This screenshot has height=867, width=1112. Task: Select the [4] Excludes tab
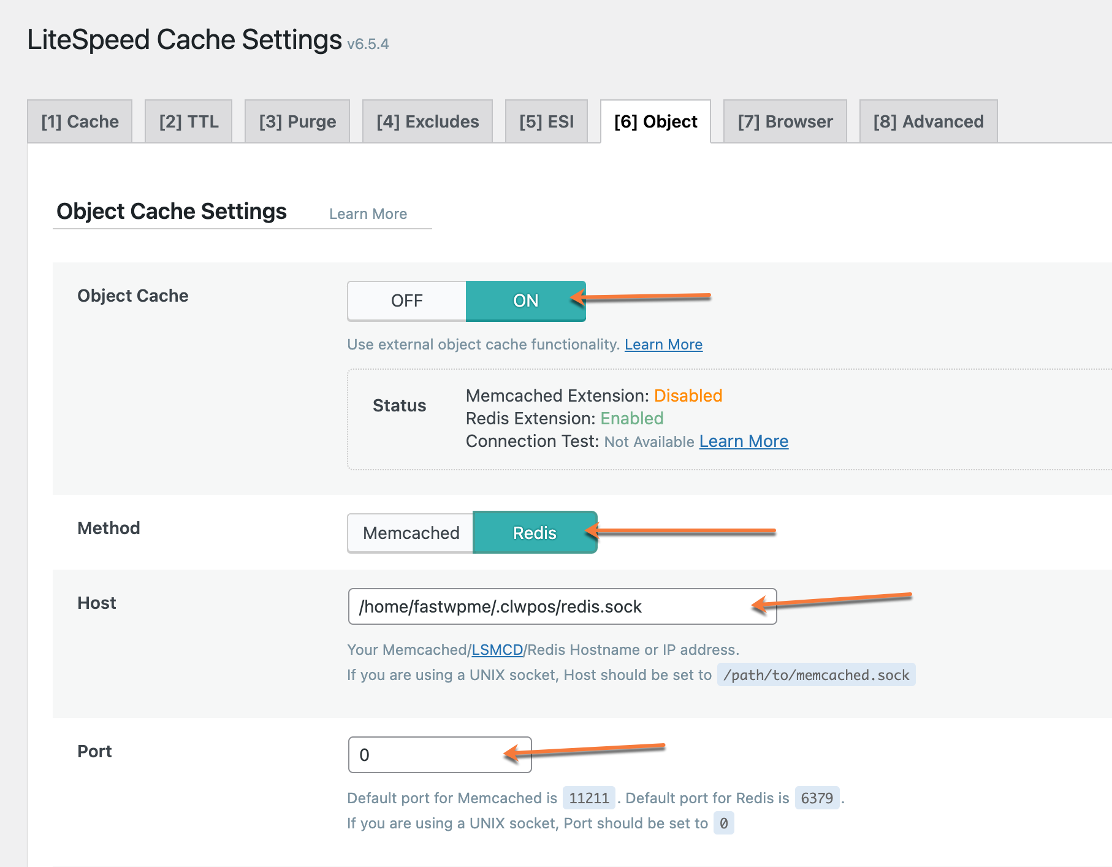[x=427, y=121]
